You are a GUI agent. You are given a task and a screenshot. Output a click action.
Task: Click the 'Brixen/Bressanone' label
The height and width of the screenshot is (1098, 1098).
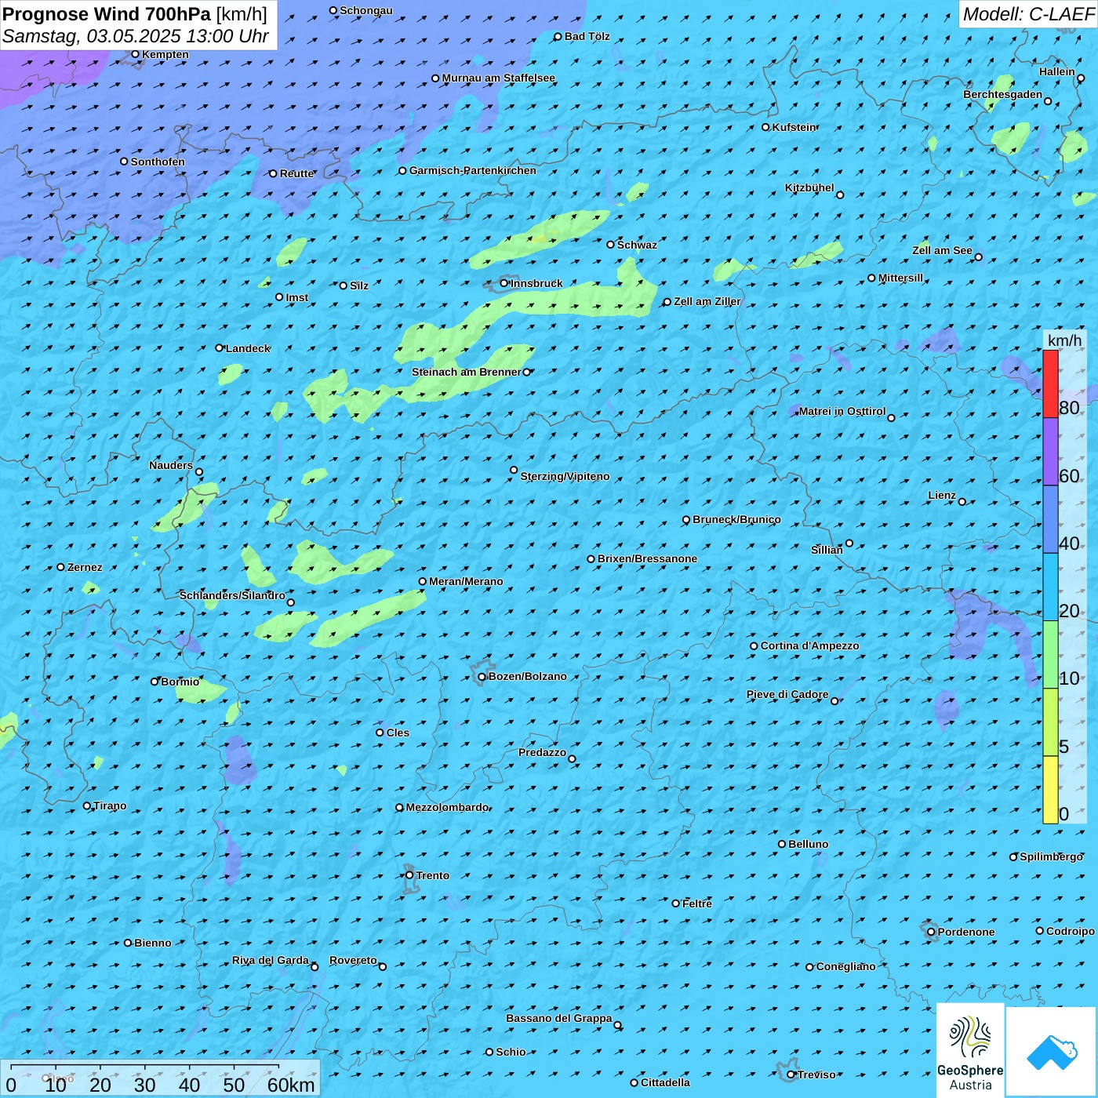(647, 558)
